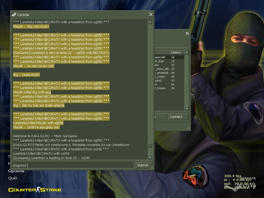Click 'Misulik : ce kkt e asa greu ma?' line
The image size is (264, 198).
coord(36,127)
